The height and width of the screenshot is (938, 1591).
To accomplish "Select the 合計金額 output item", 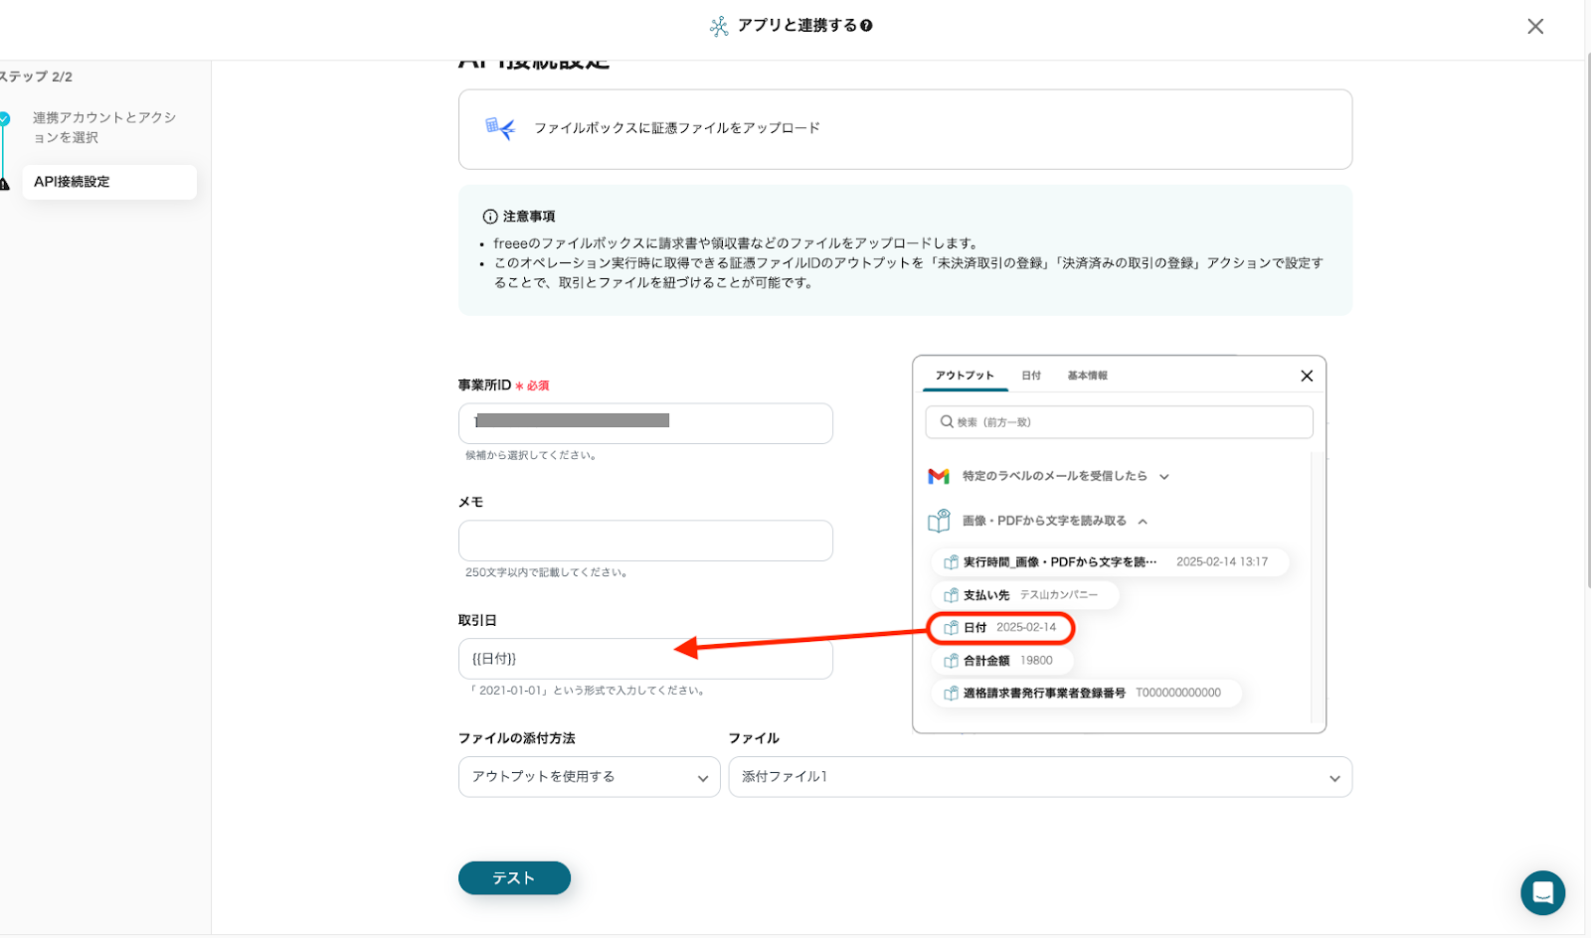I will coord(1002,661).
